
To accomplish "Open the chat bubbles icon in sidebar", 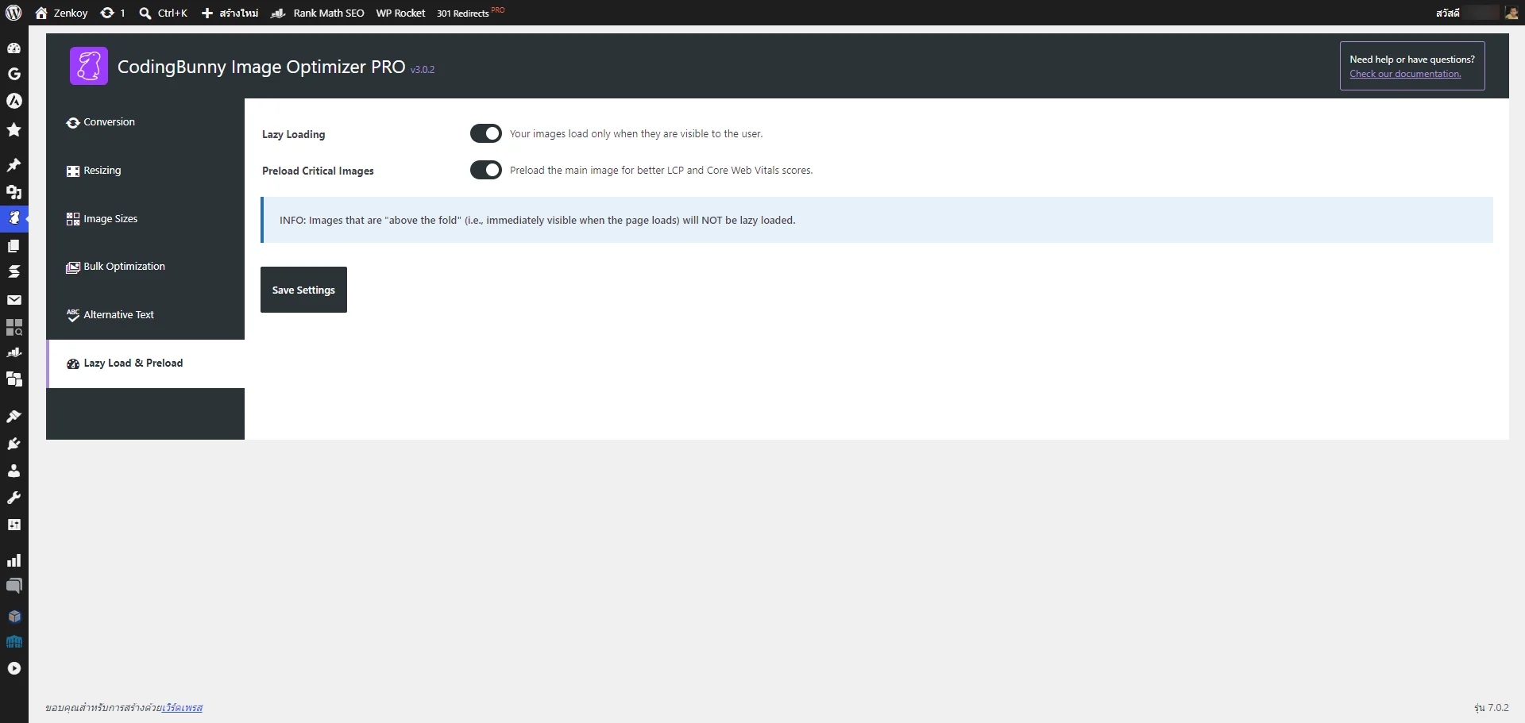I will [x=14, y=586].
